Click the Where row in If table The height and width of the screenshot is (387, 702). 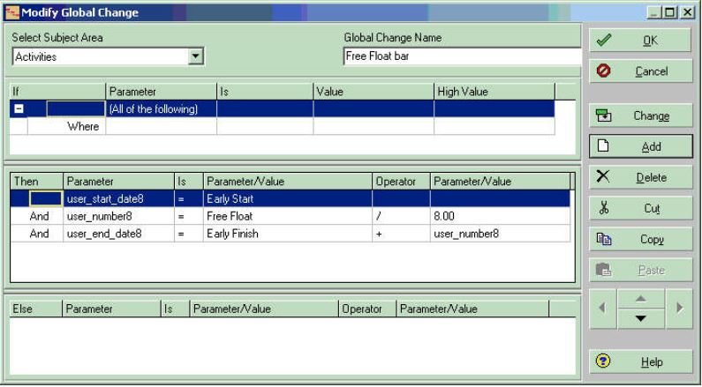[x=83, y=127]
